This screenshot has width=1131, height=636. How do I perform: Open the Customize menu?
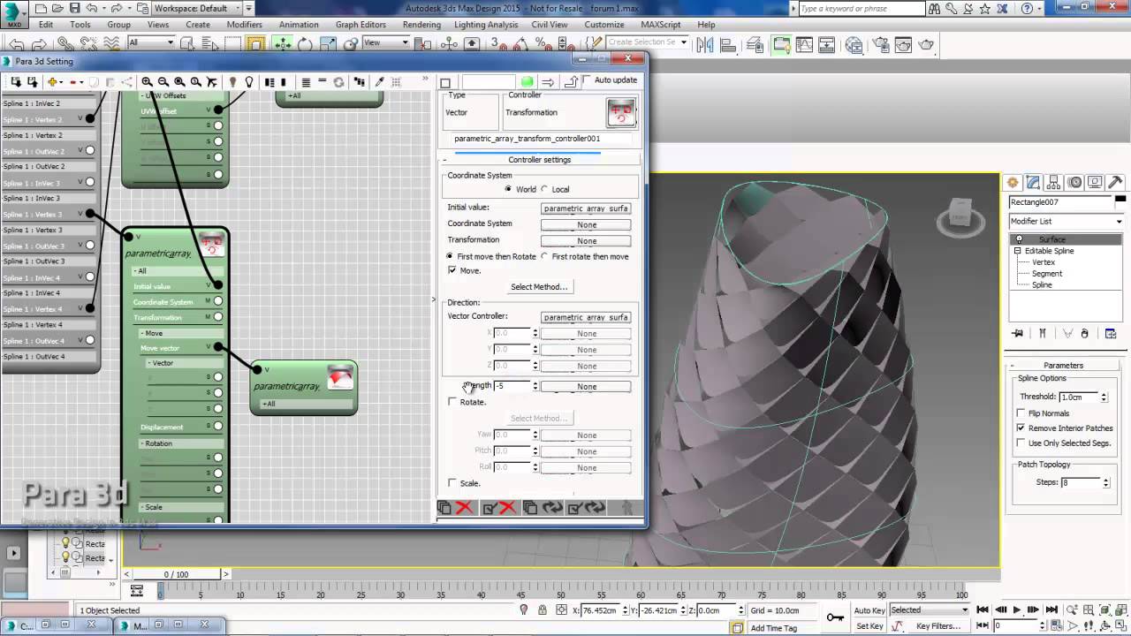coord(603,25)
